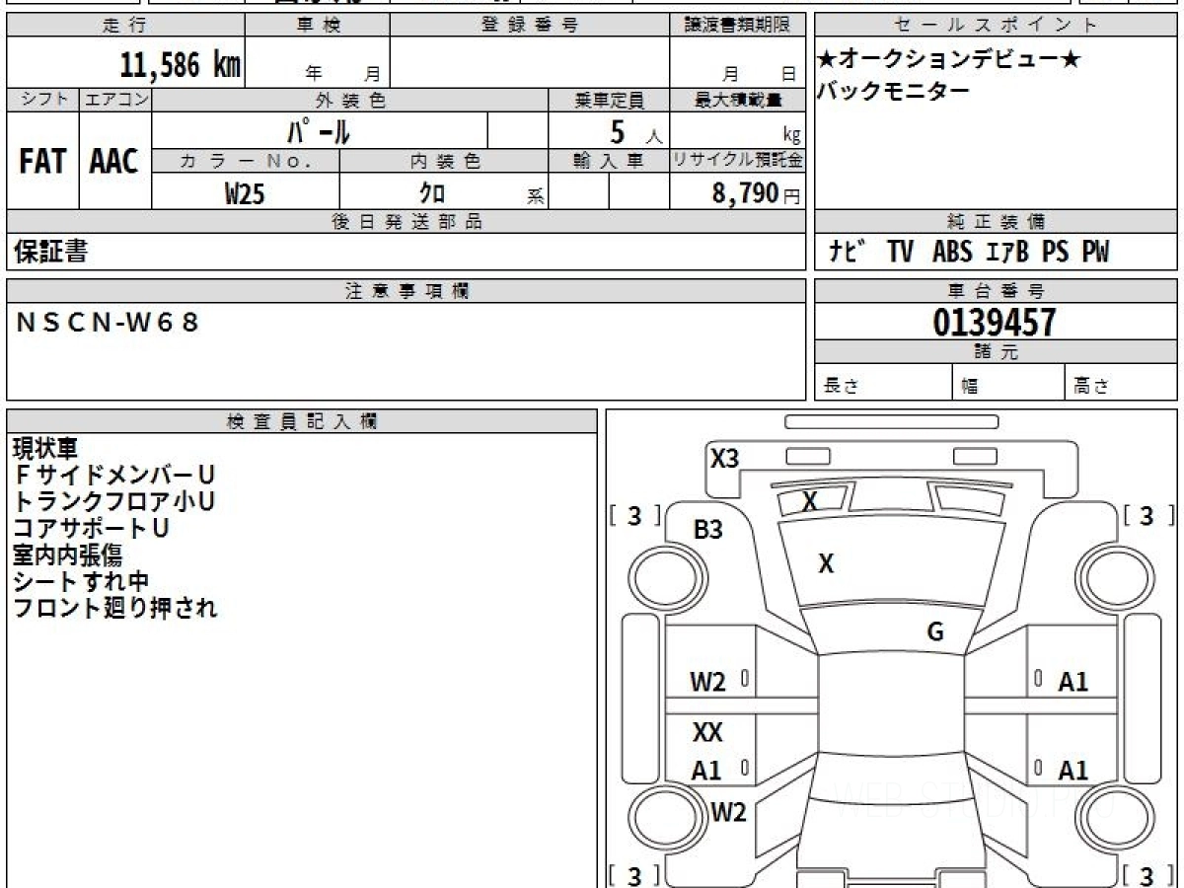This screenshot has width=1184, height=888.
Task: Select the FサイドメンバーU inspector note
Action: point(114,476)
